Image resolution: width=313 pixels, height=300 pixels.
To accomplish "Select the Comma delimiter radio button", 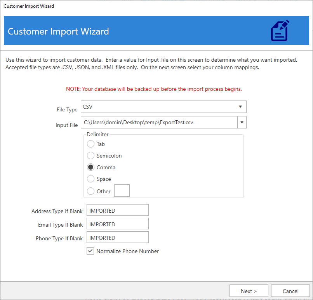I will 90,167.
